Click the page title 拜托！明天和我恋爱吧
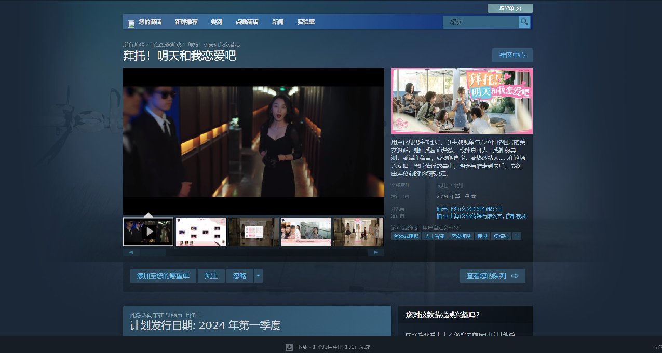 180,56
